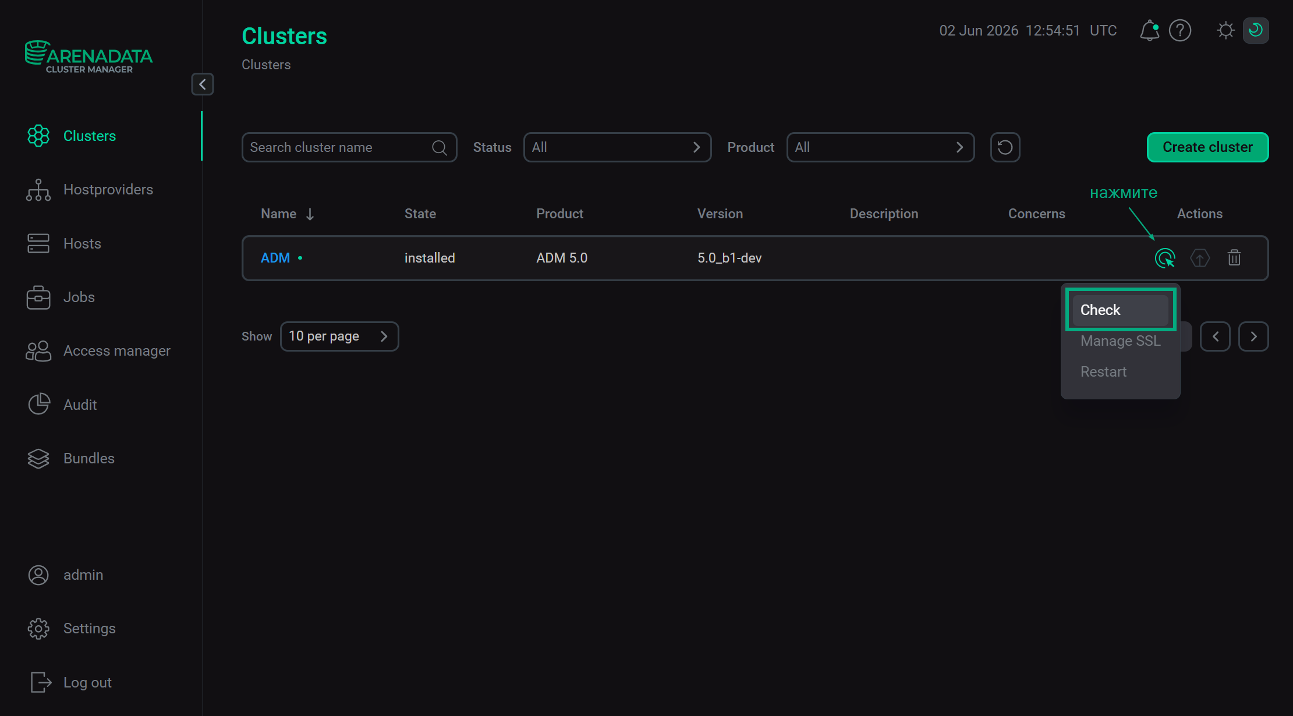Open the Status filter dropdown
The image size is (1293, 716).
click(617, 147)
